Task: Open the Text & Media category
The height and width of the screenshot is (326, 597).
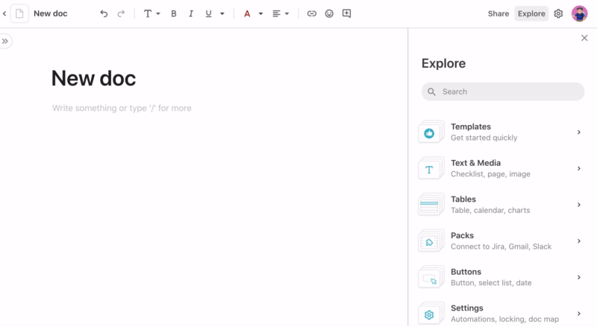Action: [501, 168]
